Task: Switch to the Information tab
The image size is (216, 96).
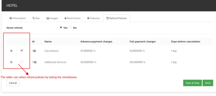Action: (18, 18)
